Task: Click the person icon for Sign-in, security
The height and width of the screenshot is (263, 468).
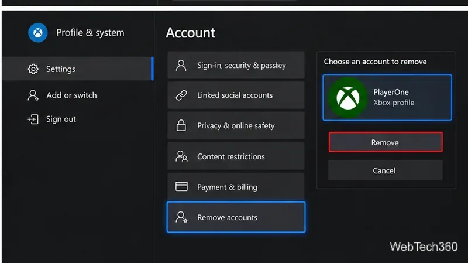Action: pos(181,65)
